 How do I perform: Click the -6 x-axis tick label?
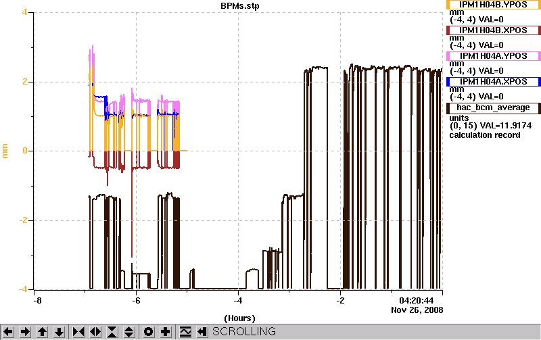tap(137, 300)
